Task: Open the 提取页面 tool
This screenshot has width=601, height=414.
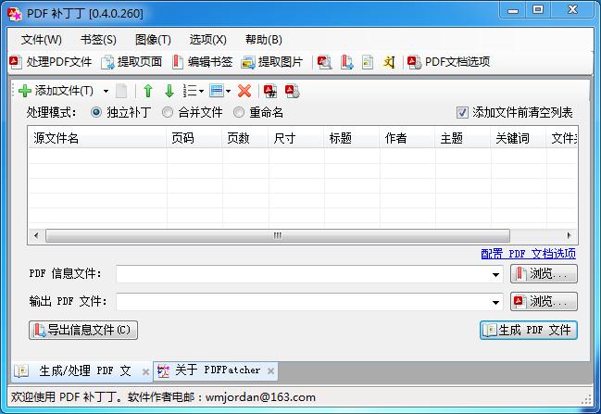Action: click(131, 62)
